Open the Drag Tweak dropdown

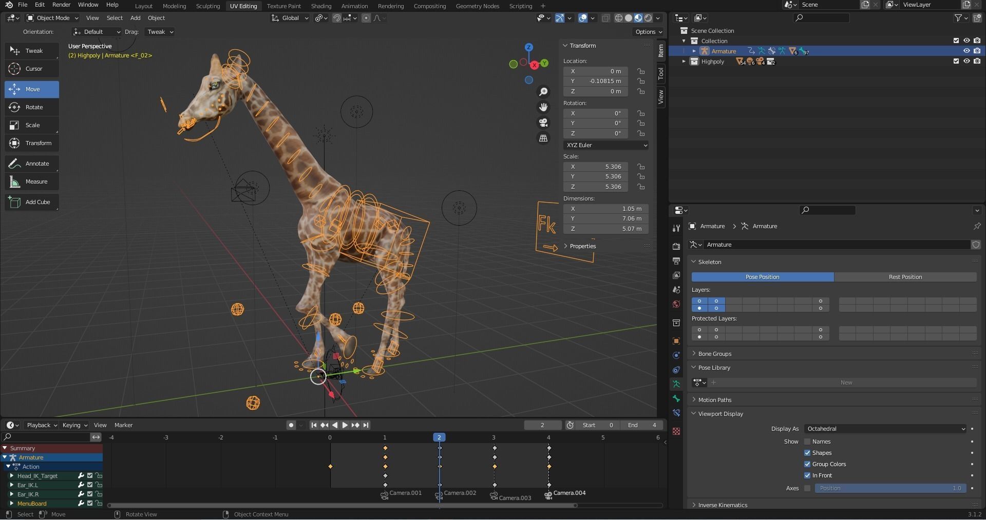coord(160,32)
